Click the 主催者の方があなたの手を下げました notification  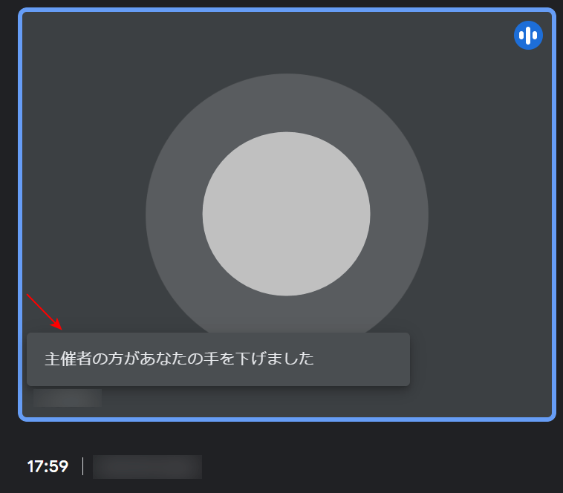(218, 359)
